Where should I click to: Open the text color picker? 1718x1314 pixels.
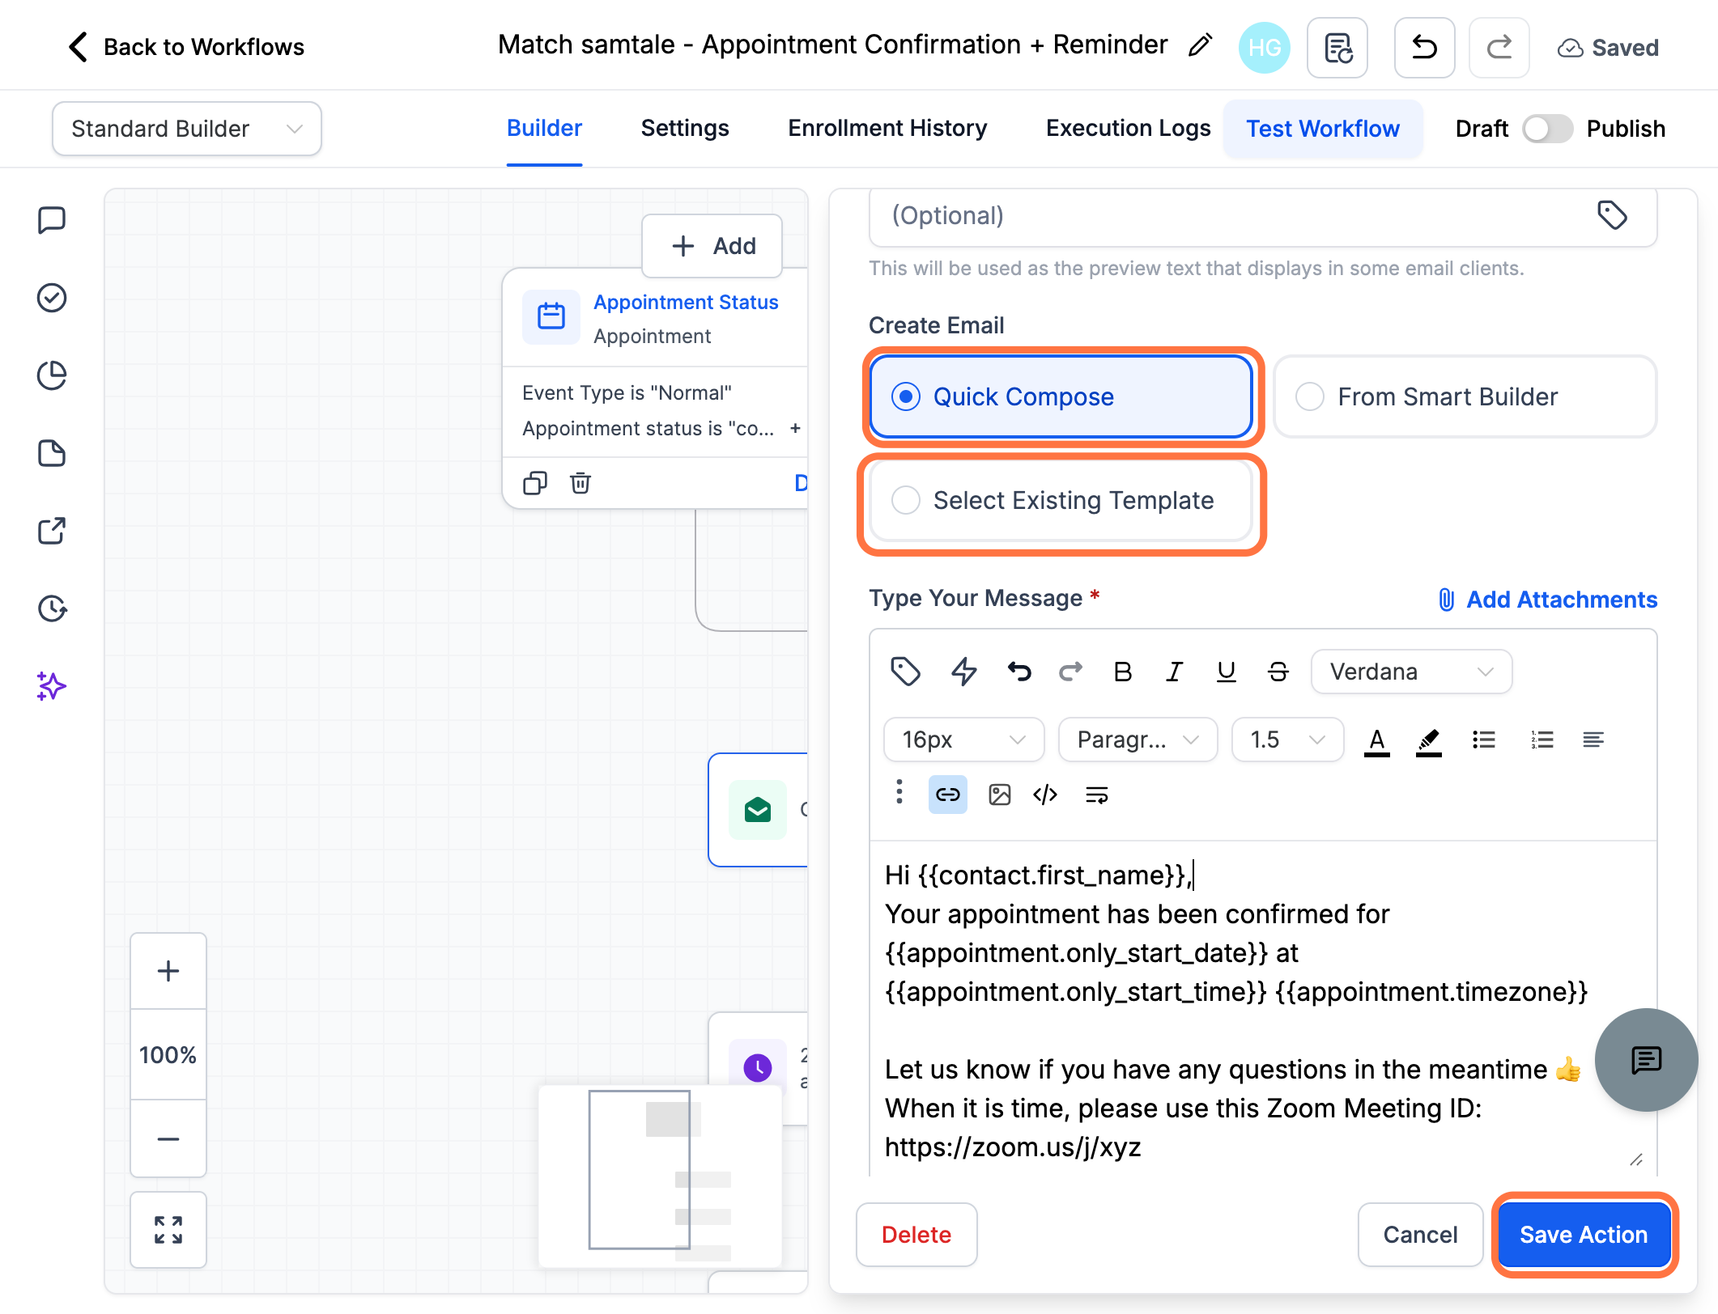1376,741
